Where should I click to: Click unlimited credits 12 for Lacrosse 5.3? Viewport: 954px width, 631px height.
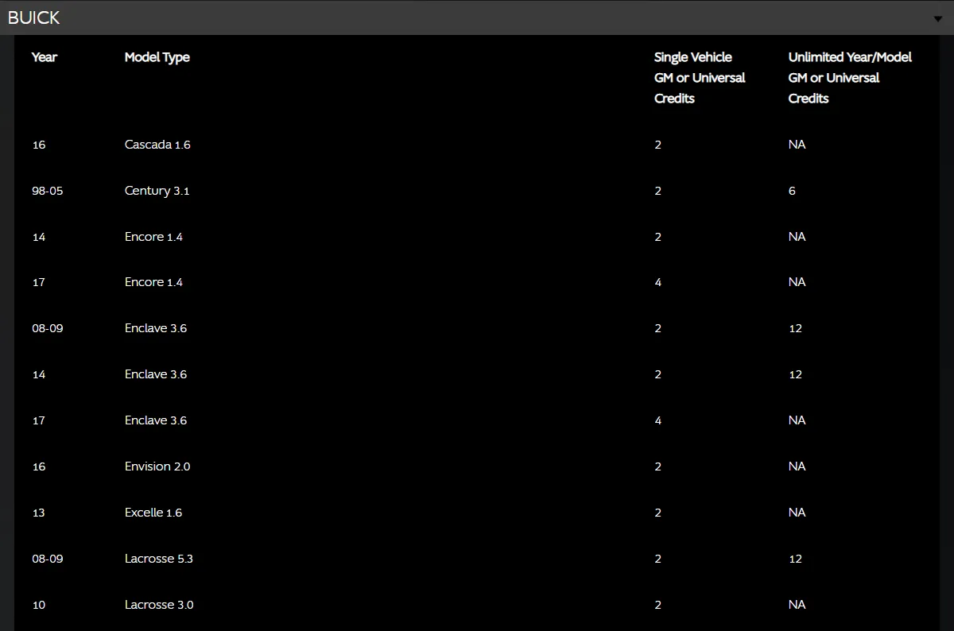796,559
